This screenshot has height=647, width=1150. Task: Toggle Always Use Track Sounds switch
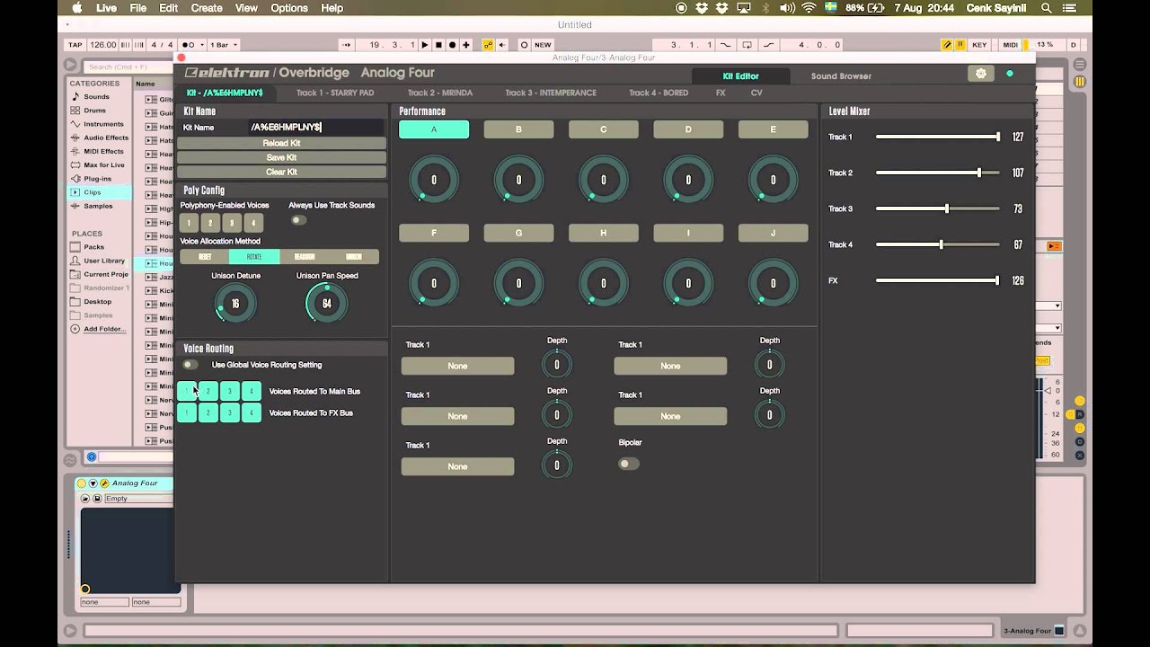point(298,220)
